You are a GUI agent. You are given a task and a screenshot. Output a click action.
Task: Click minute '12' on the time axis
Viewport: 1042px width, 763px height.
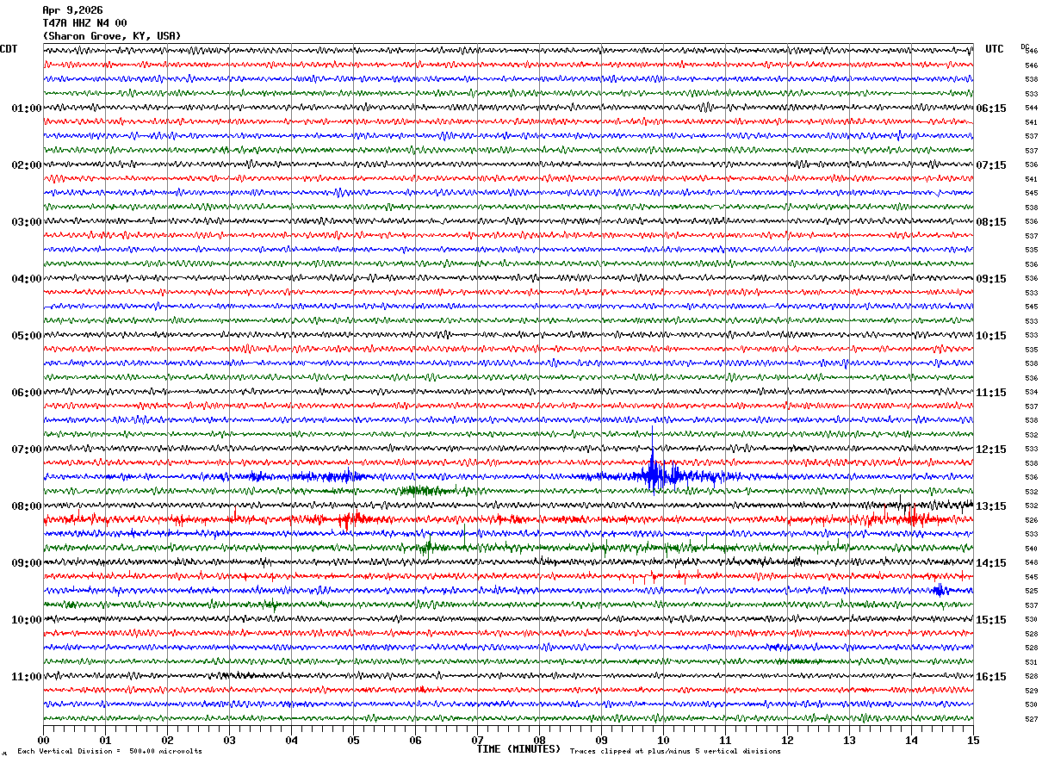tap(787, 740)
